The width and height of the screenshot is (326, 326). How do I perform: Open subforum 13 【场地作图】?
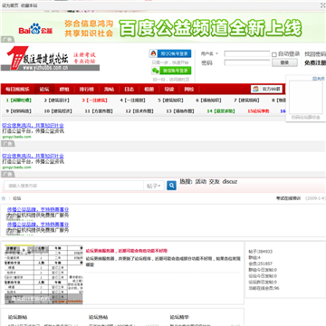coord(180,111)
